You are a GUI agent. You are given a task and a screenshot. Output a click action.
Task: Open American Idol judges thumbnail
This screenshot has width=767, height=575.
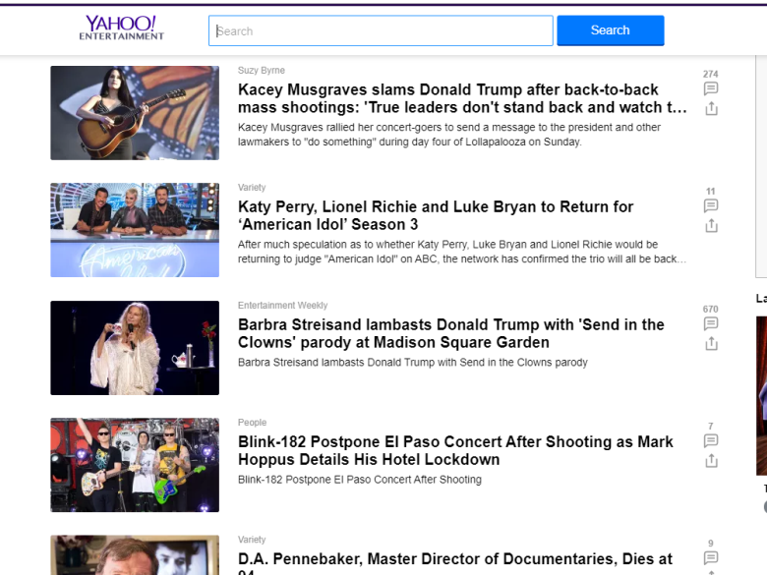pyautogui.click(x=135, y=230)
